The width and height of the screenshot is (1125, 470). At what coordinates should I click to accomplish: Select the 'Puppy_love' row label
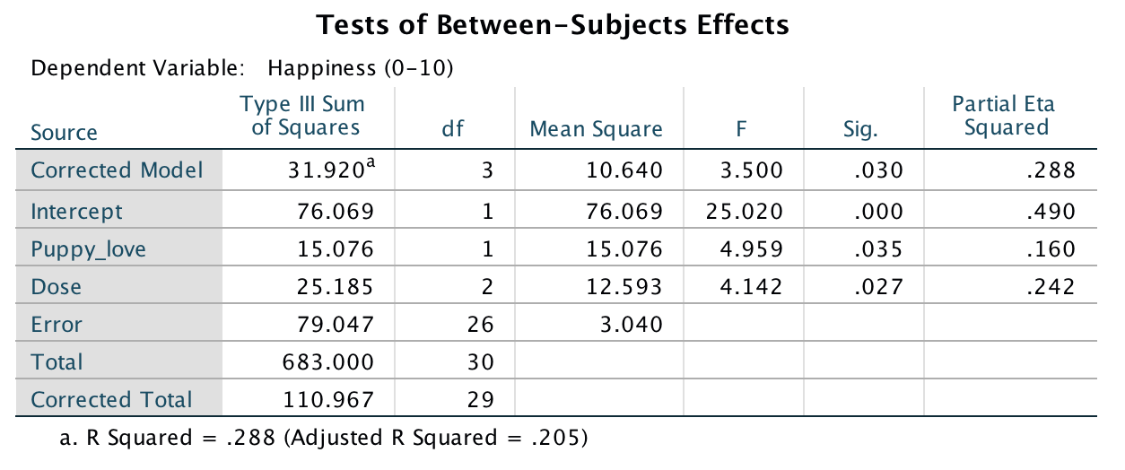pos(88,249)
